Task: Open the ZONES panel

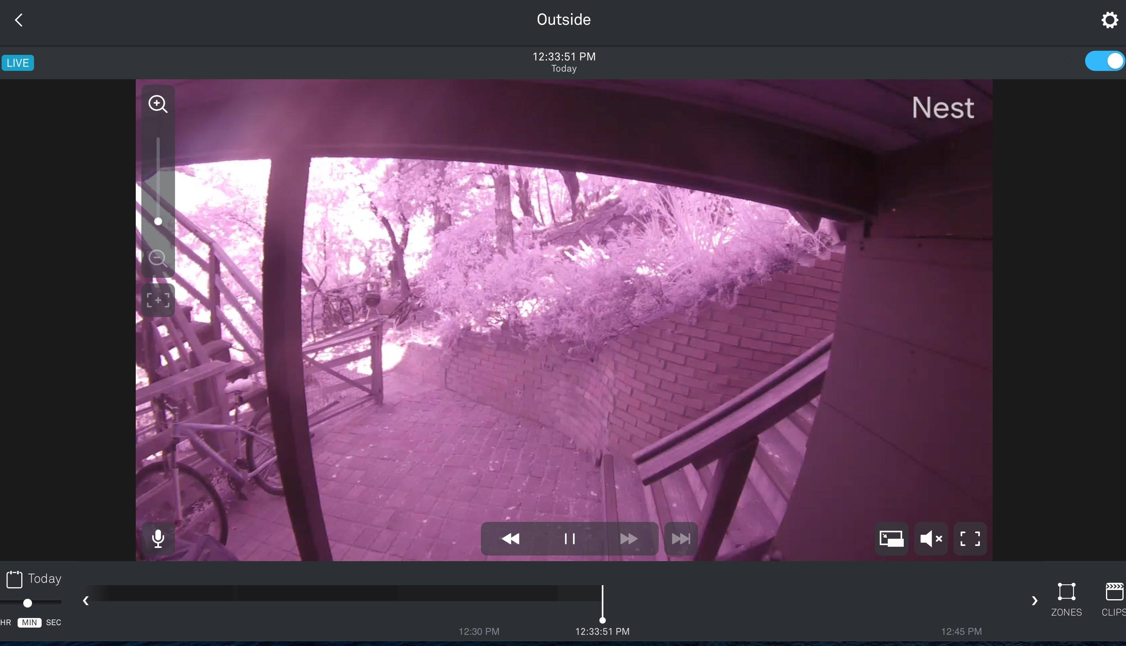Action: click(x=1066, y=599)
